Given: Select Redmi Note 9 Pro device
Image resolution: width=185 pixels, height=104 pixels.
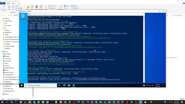Looking at the screenshot, I should 10,68.
